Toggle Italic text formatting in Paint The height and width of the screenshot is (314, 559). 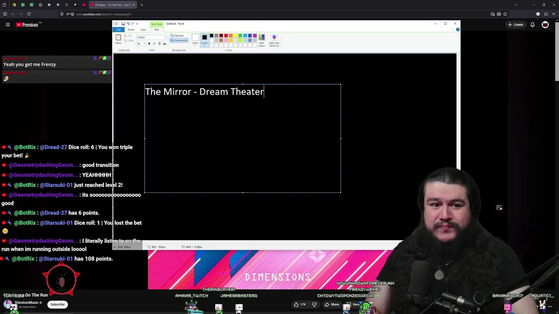coord(154,44)
